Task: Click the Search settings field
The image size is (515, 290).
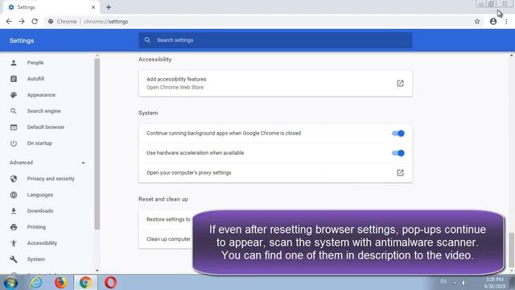Action: pyautogui.click(x=275, y=40)
